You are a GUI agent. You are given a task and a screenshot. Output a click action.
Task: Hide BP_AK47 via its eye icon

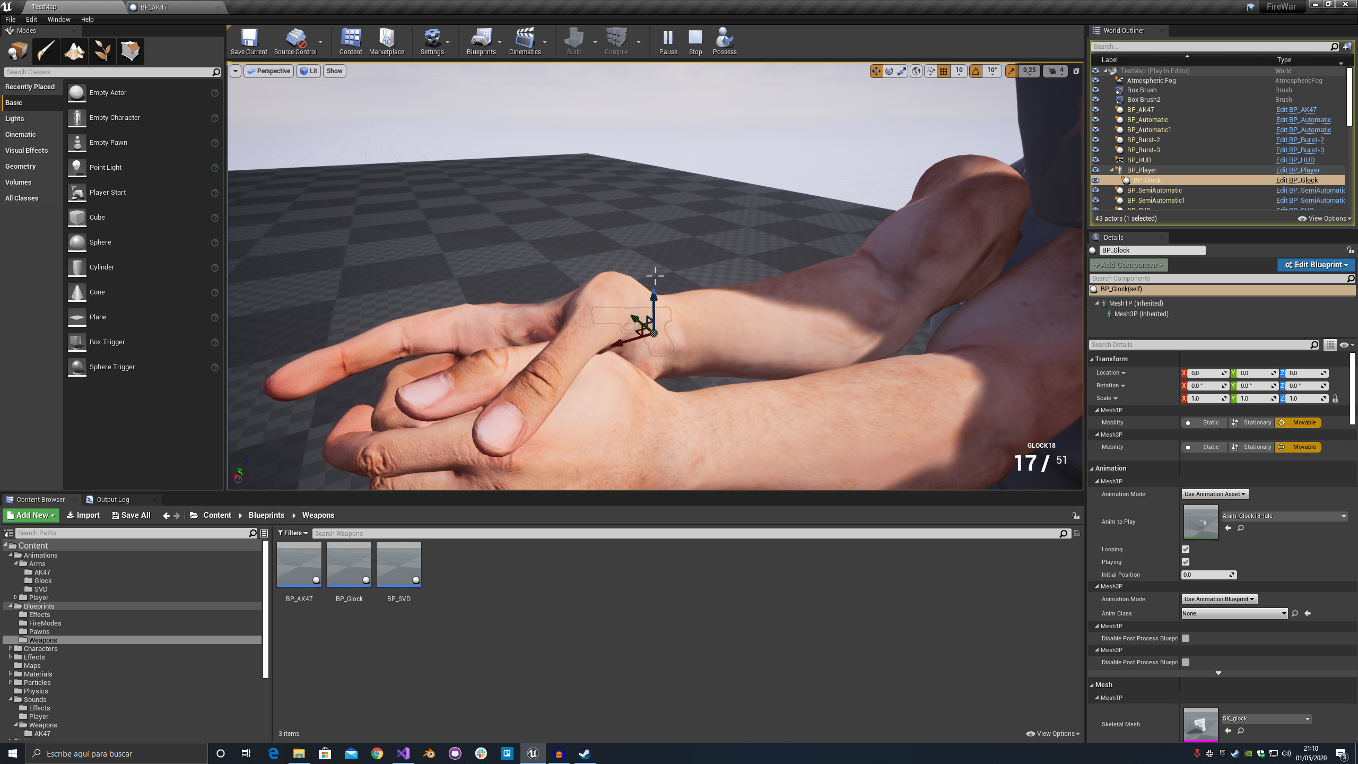click(x=1095, y=110)
